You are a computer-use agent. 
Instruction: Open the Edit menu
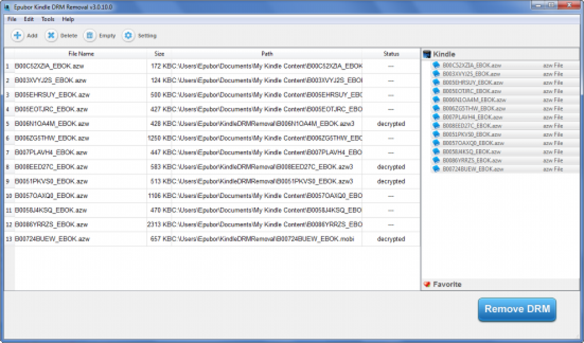[29, 19]
